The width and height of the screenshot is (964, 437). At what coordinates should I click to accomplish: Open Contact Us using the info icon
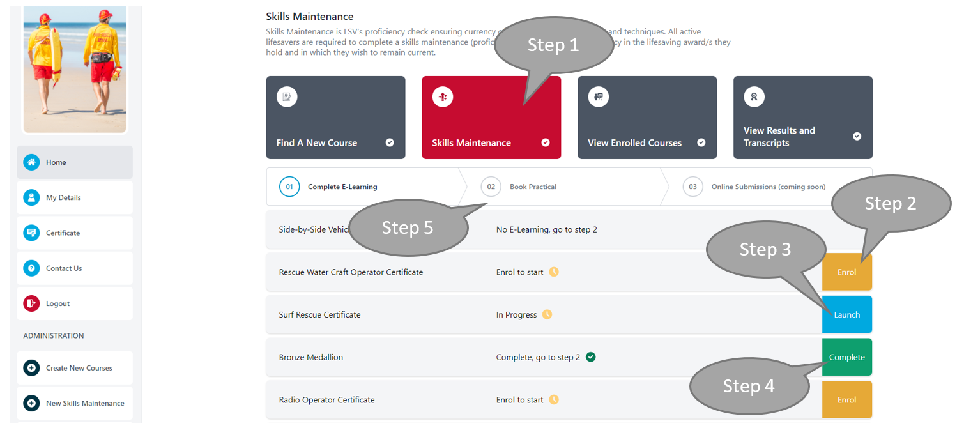tap(31, 268)
